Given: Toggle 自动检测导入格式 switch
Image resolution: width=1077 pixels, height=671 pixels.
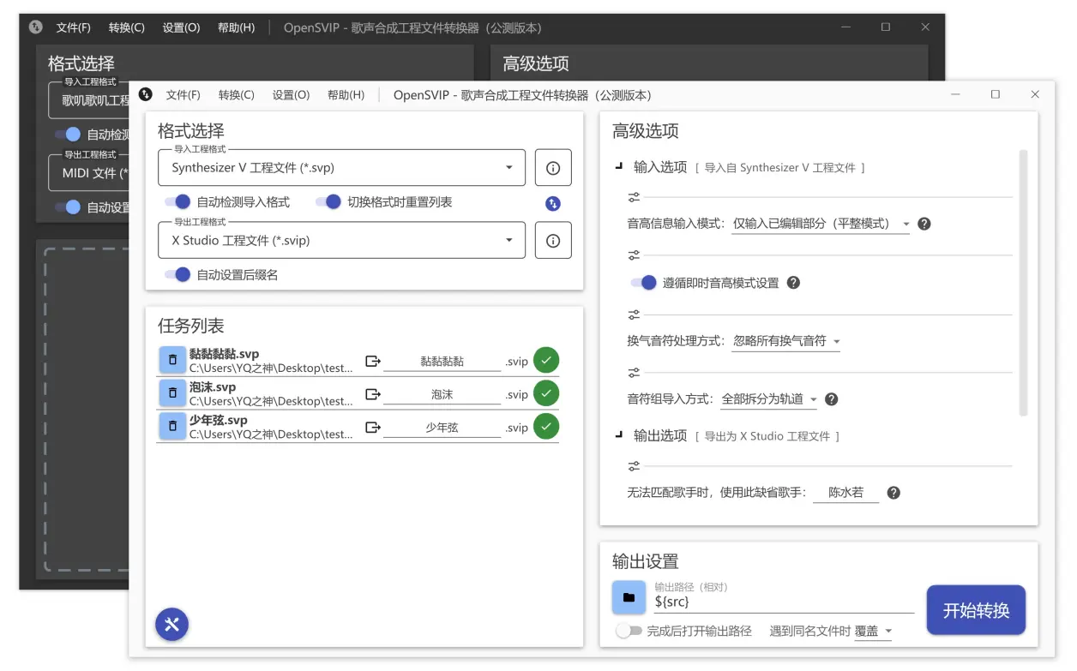Looking at the screenshot, I should [177, 202].
